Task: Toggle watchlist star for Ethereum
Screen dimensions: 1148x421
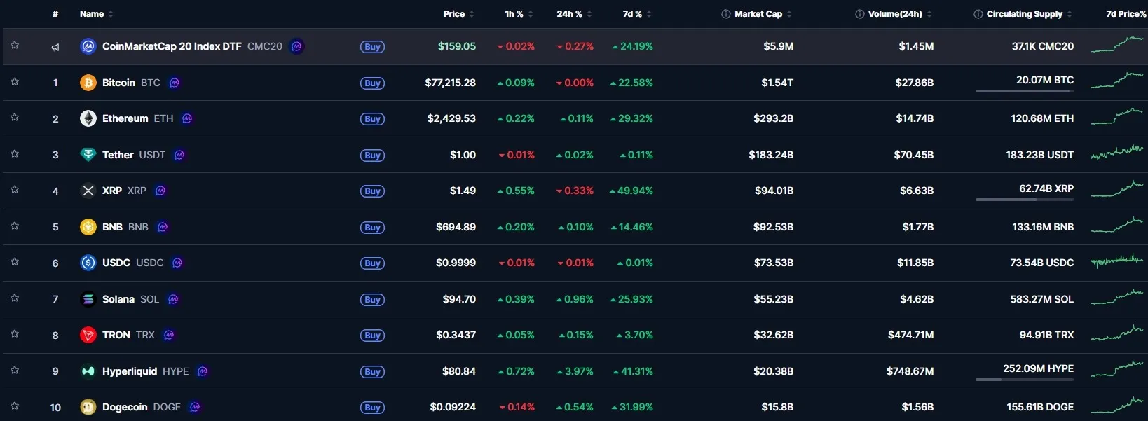Action: pyautogui.click(x=15, y=118)
